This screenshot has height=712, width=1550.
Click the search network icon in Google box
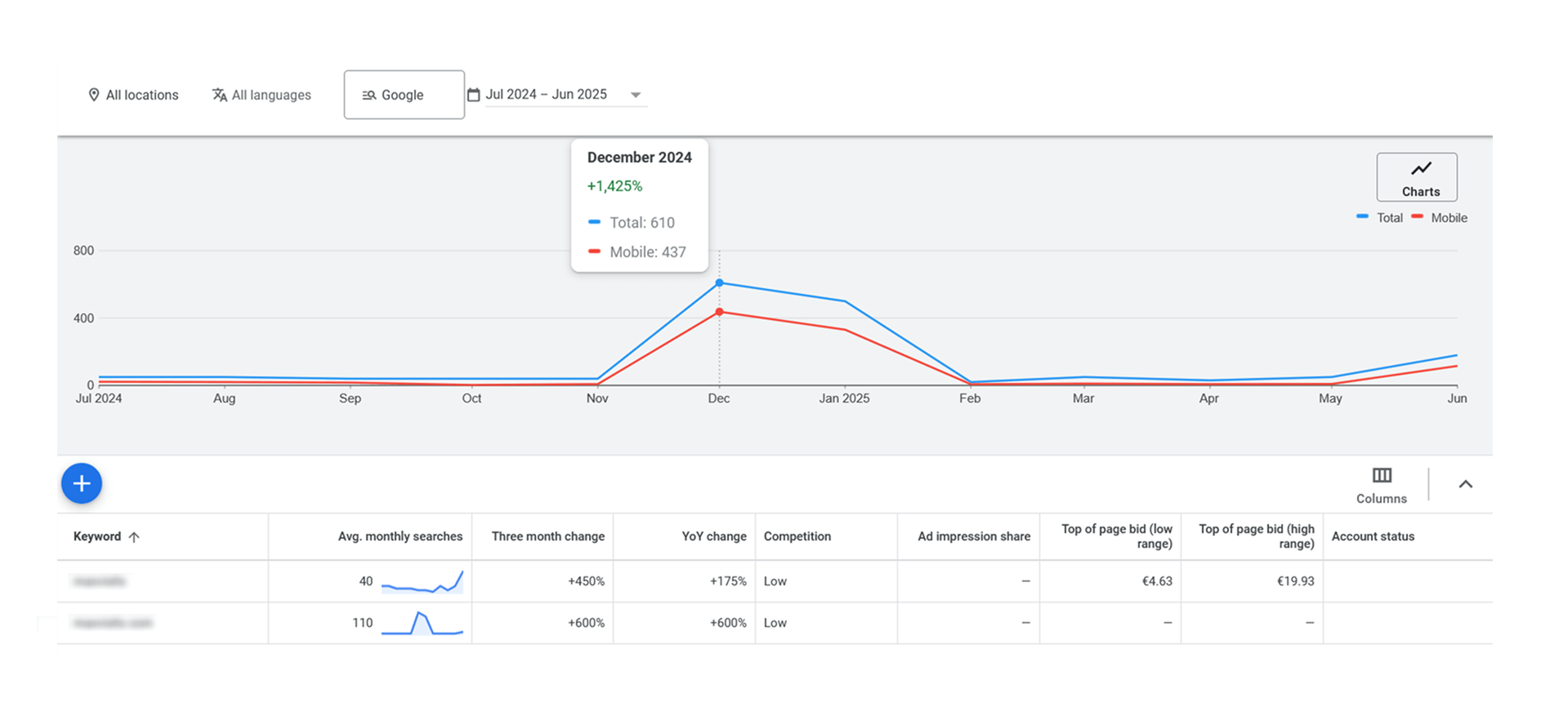pos(369,96)
